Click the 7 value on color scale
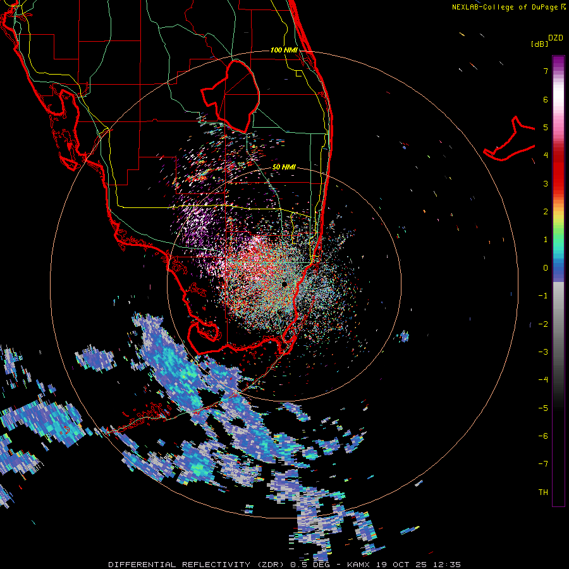The image size is (569, 569). click(546, 71)
